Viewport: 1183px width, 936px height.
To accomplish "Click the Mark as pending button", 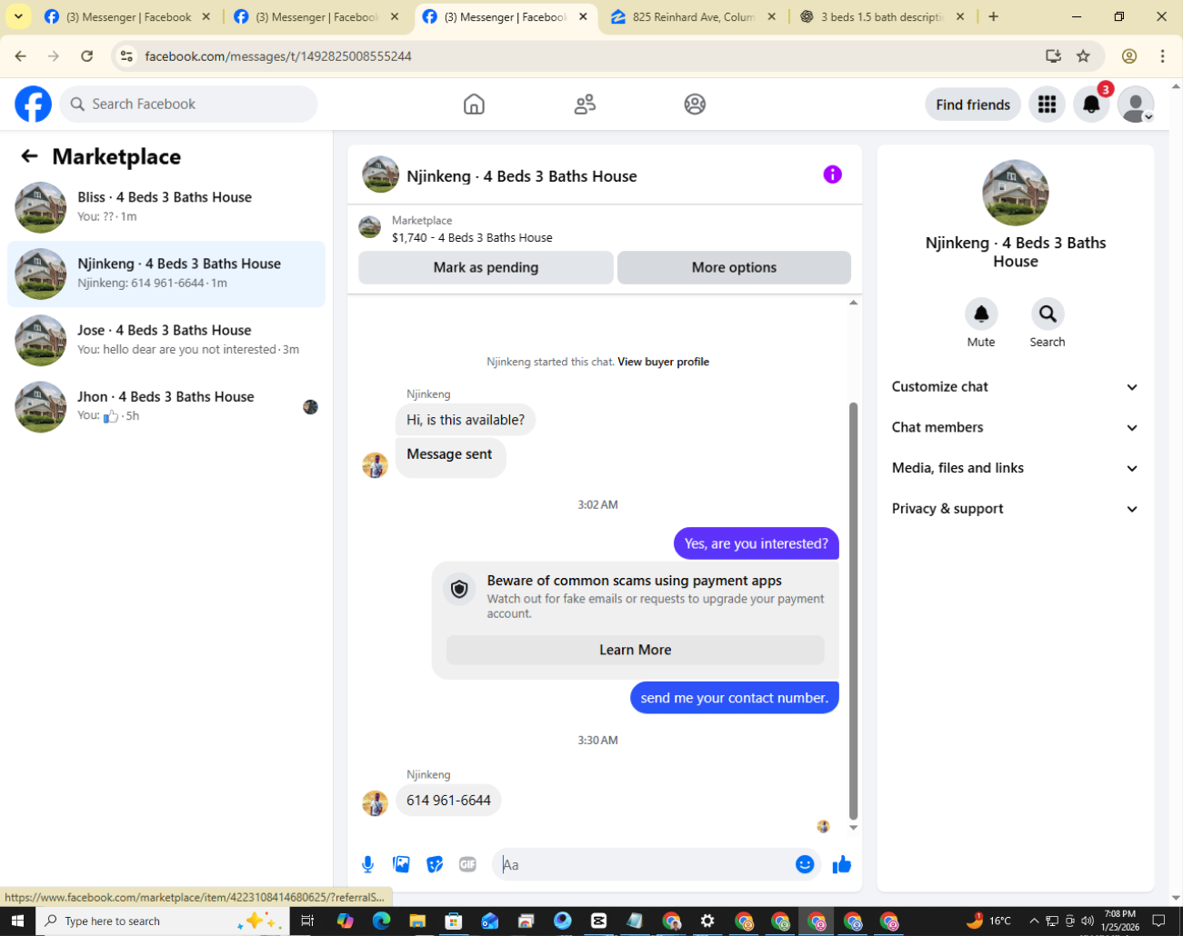I will (486, 267).
